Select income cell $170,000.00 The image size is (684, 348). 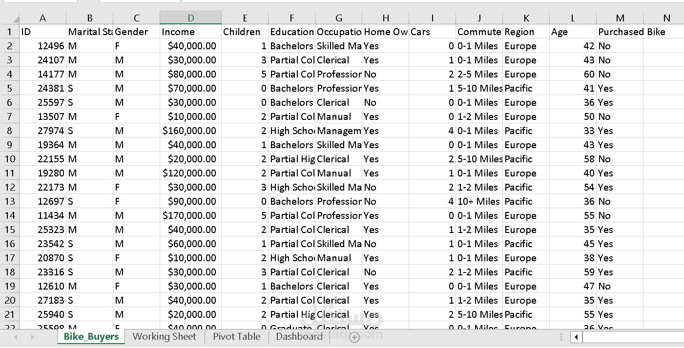pos(191,215)
